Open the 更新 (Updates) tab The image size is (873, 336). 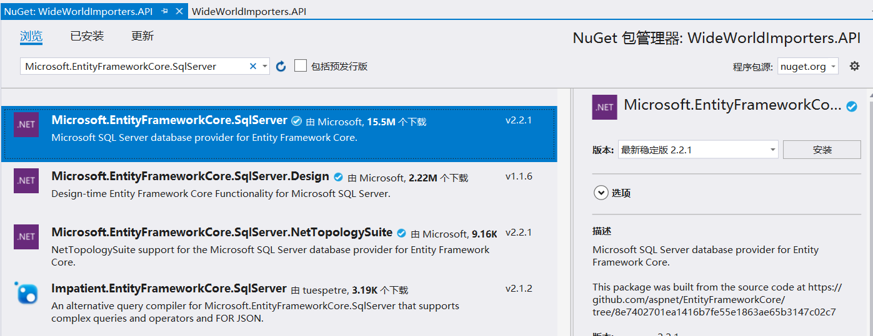142,36
